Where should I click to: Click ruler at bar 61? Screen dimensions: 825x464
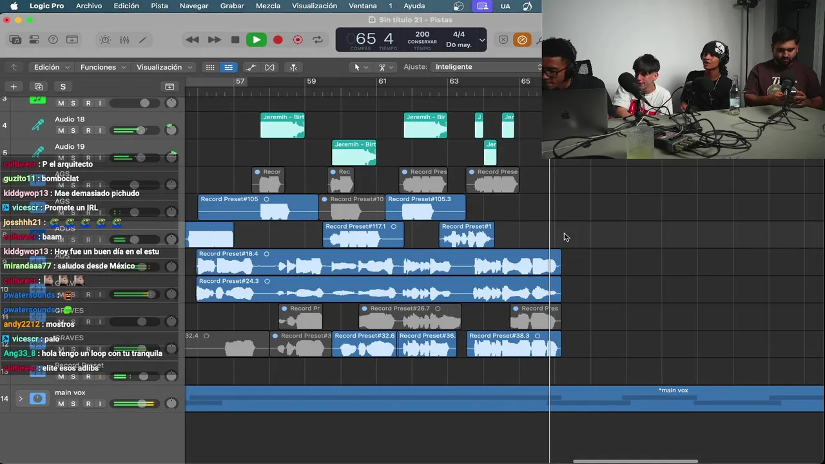tap(382, 81)
